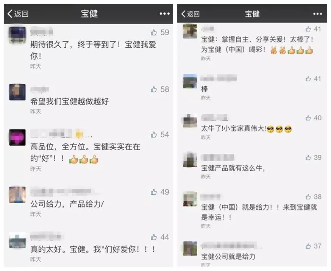Like the comment with 37 likes
Screen dimensions: 331x271
(x=308, y=246)
